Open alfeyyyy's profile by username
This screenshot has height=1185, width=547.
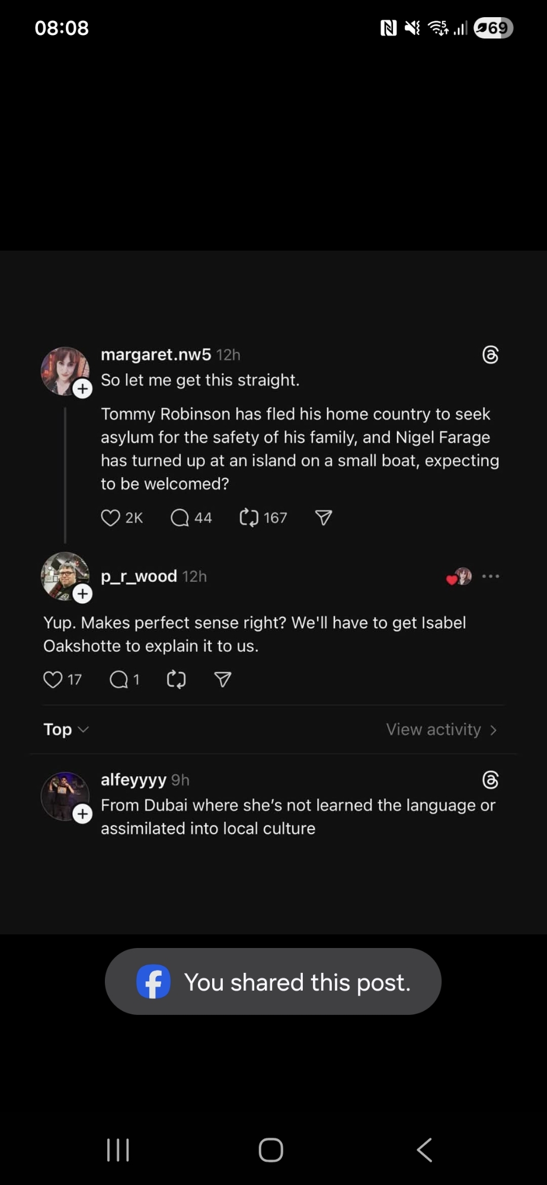pos(133,780)
